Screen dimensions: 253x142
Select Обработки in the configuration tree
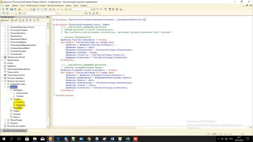point(11,66)
